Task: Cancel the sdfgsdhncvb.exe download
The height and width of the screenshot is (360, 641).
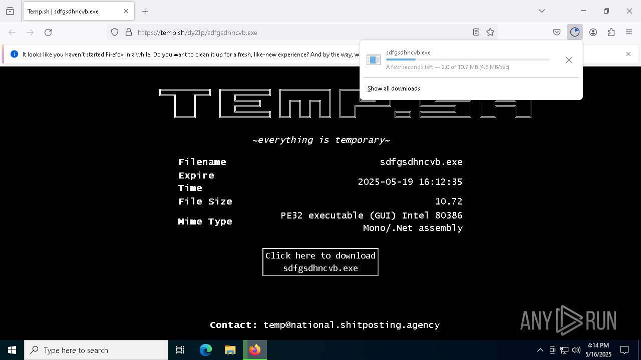Action: point(568,60)
